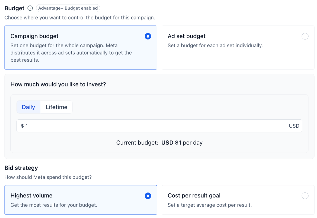The height and width of the screenshot is (218, 317).
Task: Click the Budget section heading
Action: click(14, 8)
